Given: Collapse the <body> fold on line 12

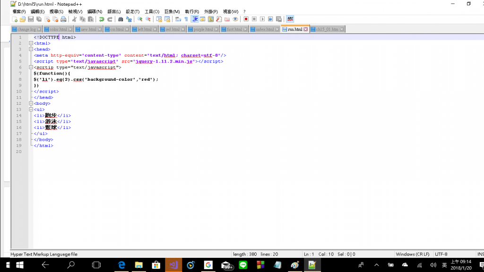Looking at the screenshot, I should point(31,103).
